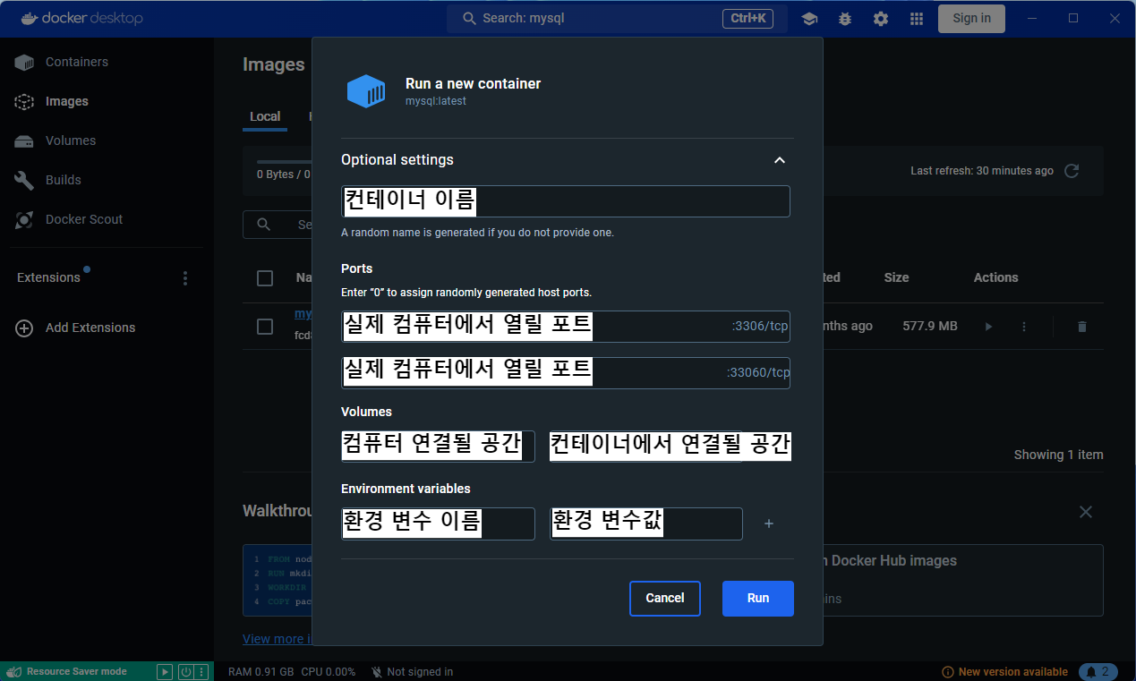1136x681 pixels.
Task: Open the status bar kebab menu
Action: pos(202,671)
